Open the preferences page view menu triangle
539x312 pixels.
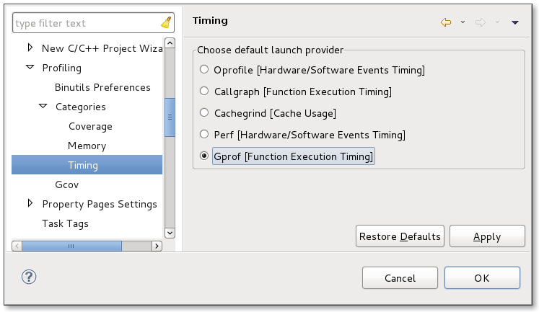pyautogui.click(x=514, y=22)
